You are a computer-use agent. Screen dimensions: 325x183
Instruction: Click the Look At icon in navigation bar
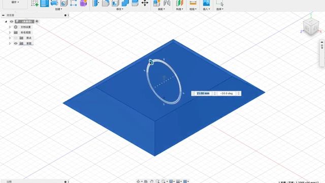click(146, 181)
